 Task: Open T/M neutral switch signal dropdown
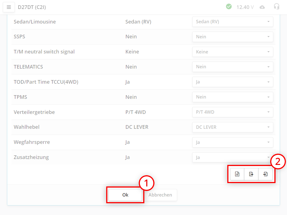click(233, 52)
